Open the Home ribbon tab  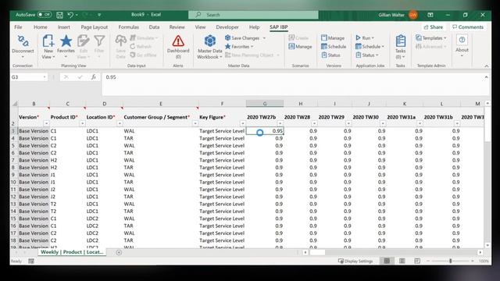point(40,27)
